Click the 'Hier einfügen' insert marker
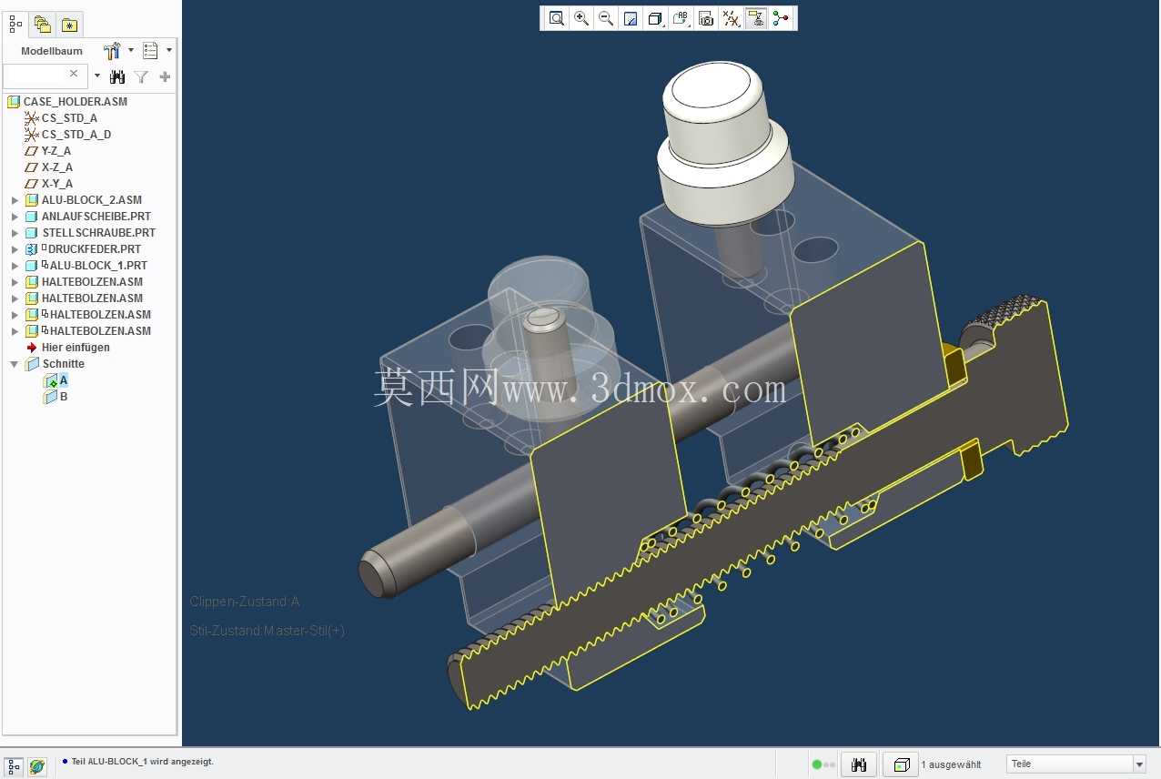 click(x=76, y=348)
